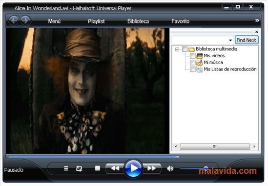Click the horizontal scrollbar thumb
Viewport: 268px width, 186px height.
215,146
